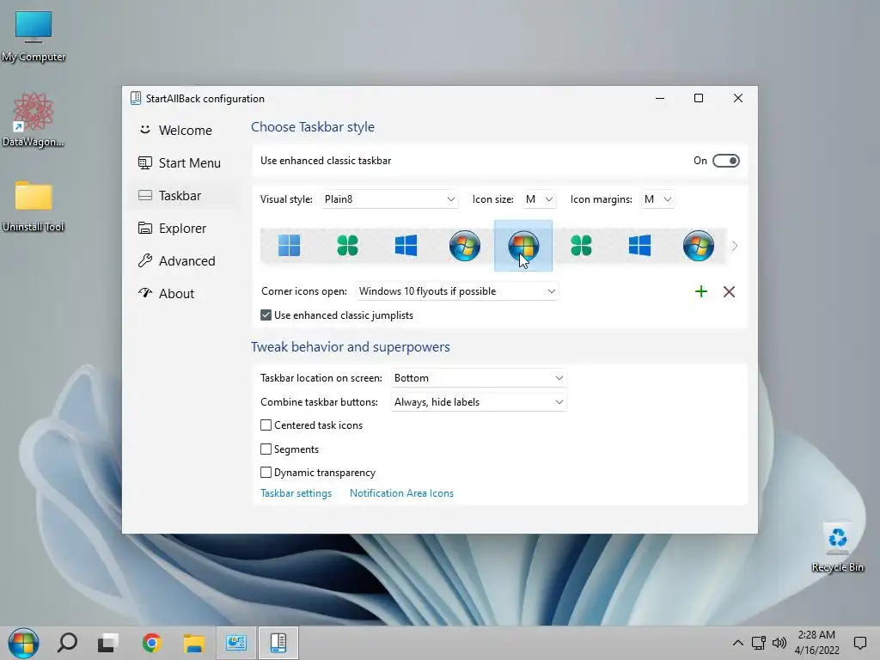Pick the first blue Windows 10 logo style

[406, 245]
